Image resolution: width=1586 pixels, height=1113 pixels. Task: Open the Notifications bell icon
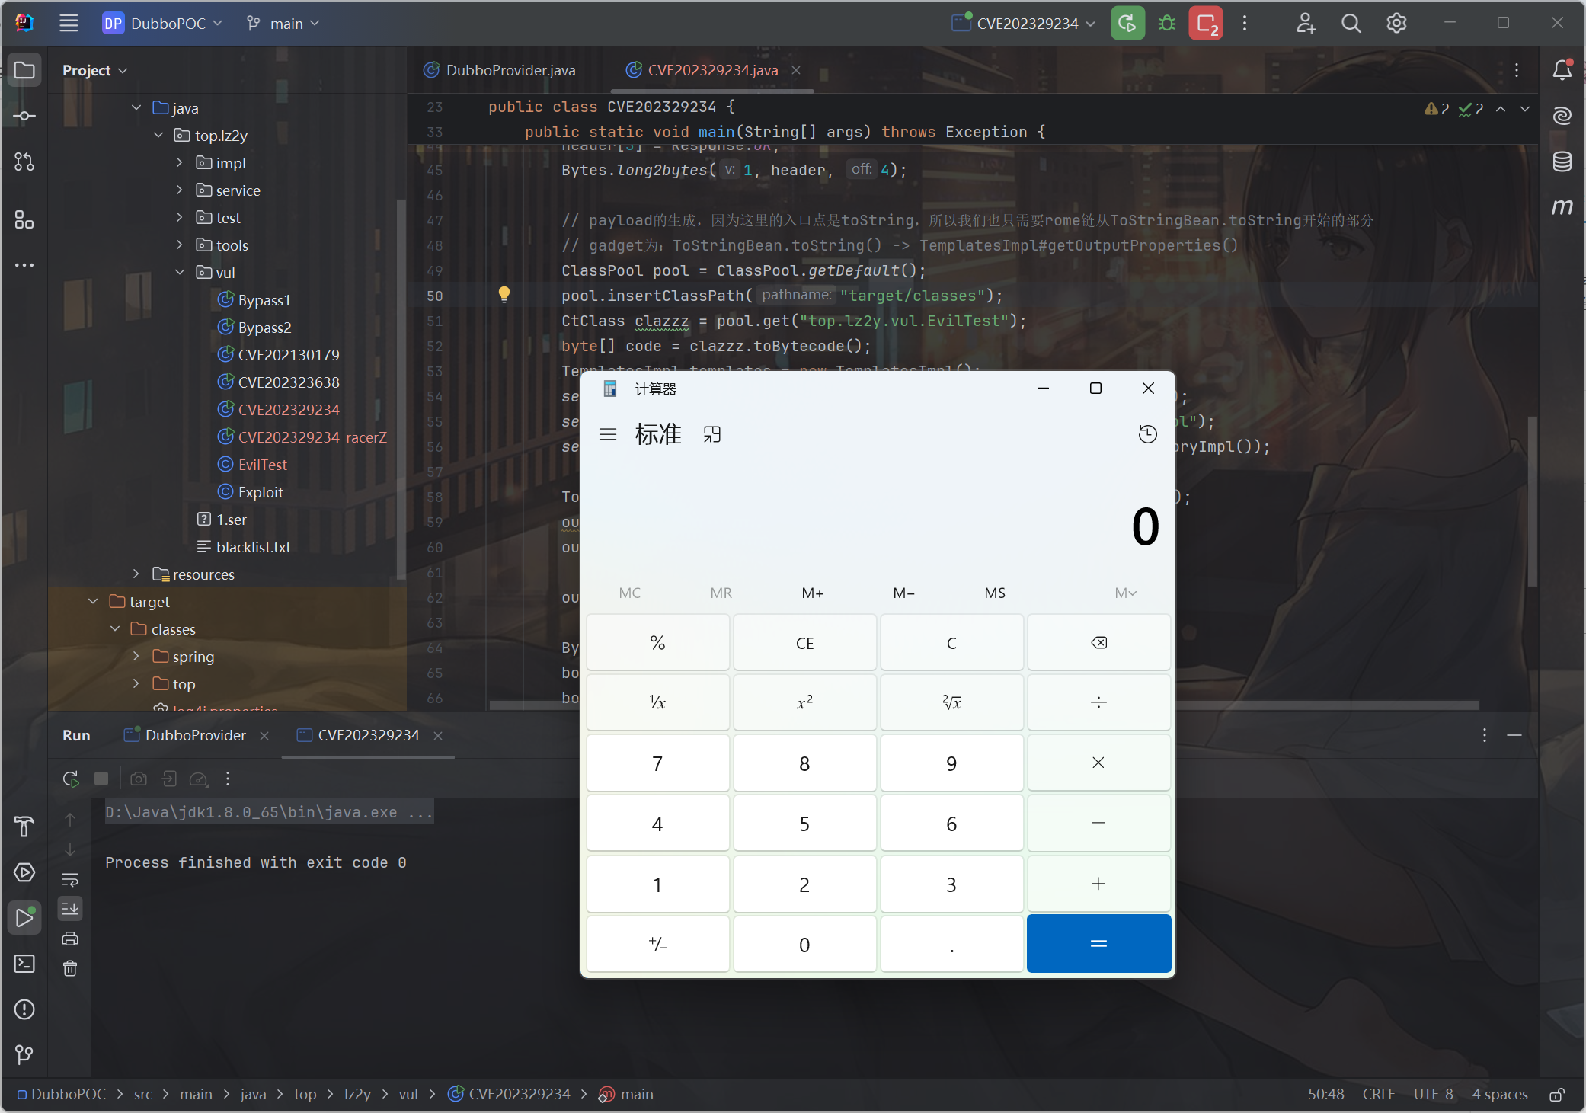coord(1562,70)
